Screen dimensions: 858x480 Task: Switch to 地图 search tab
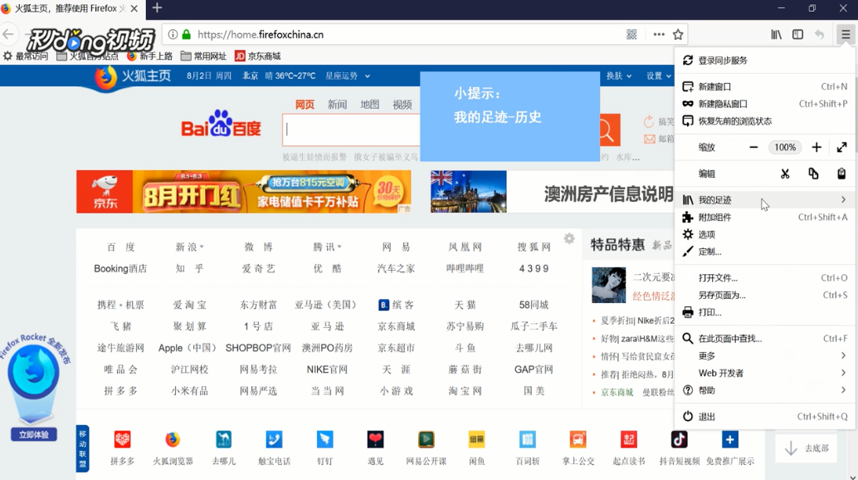pyautogui.click(x=369, y=105)
